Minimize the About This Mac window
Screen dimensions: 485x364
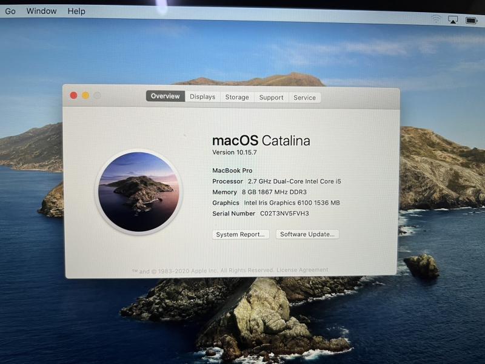pos(85,95)
